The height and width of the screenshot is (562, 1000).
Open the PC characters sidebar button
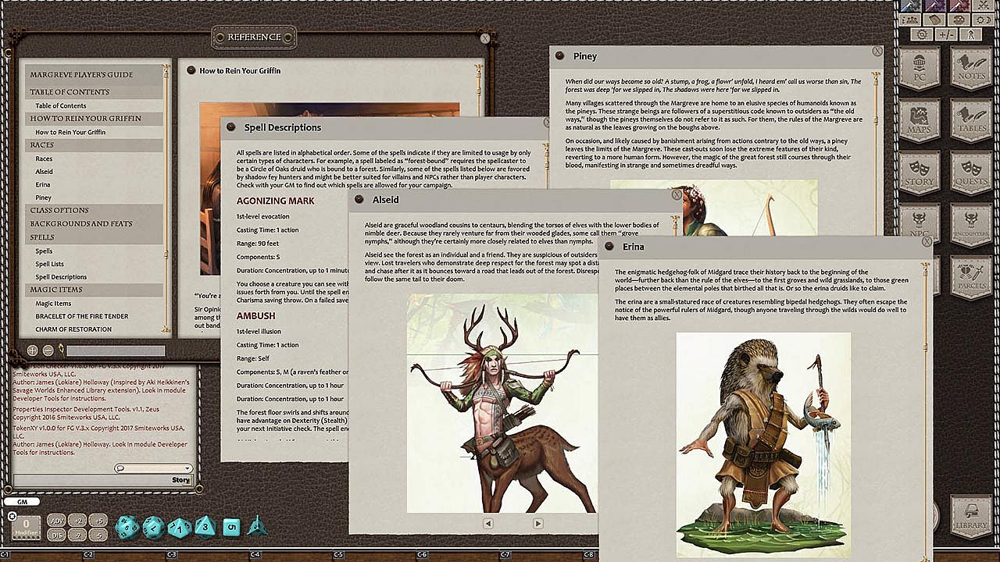[920, 68]
